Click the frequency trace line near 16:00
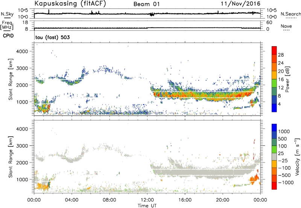 (185, 28)
